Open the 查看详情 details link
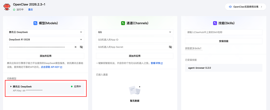 (157, 63)
